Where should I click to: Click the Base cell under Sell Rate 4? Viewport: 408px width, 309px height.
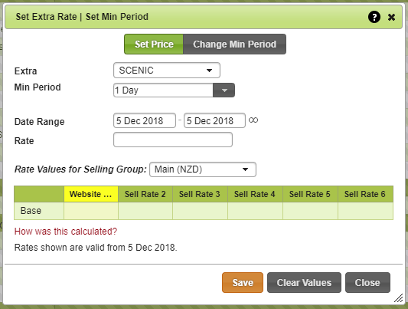(x=255, y=211)
